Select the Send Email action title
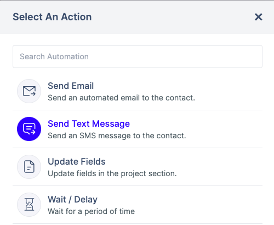This screenshot has height=225, width=274. [71, 86]
